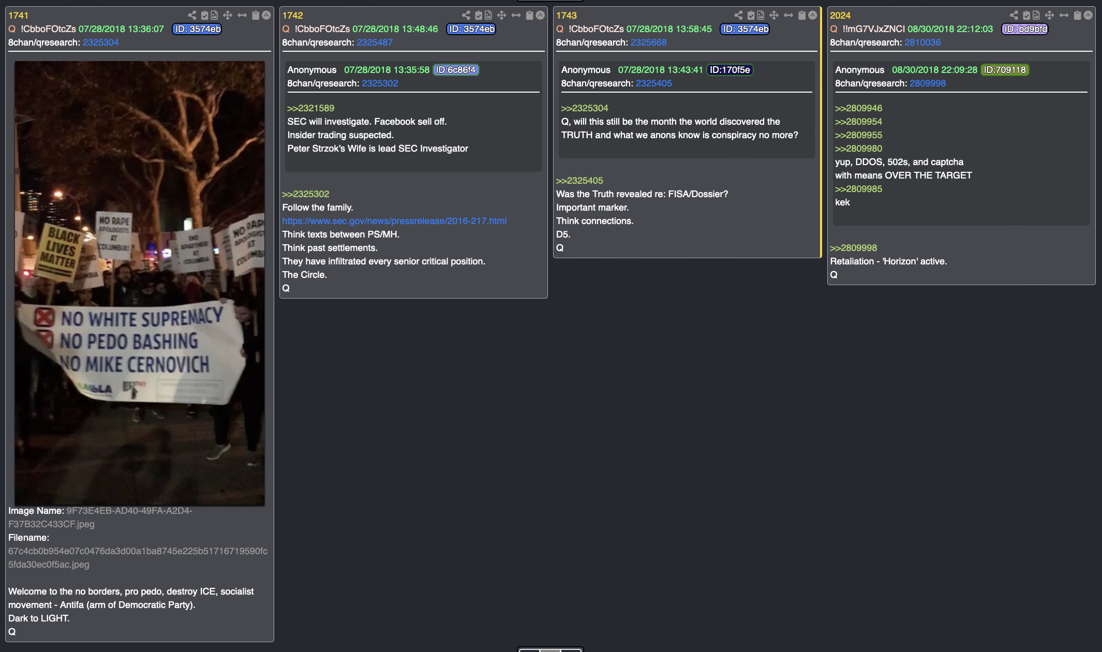The width and height of the screenshot is (1102, 652).
Task: Collapse post 1742 with the up-caret circle
Action: (541, 15)
